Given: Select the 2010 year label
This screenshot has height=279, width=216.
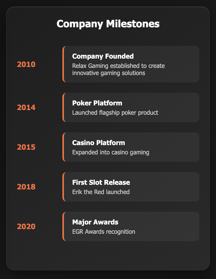Looking at the screenshot, I should (26, 64).
